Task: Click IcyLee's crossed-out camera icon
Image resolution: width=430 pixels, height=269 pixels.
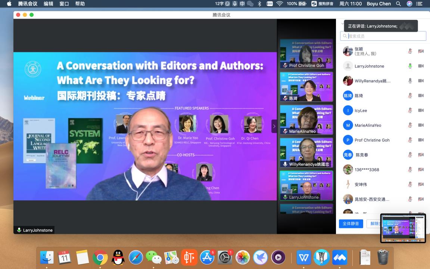Action: pyautogui.click(x=421, y=111)
